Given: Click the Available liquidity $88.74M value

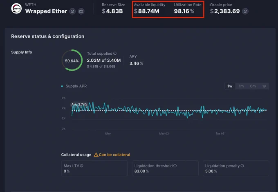Looking at the screenshot, I should tap(147, 11).
